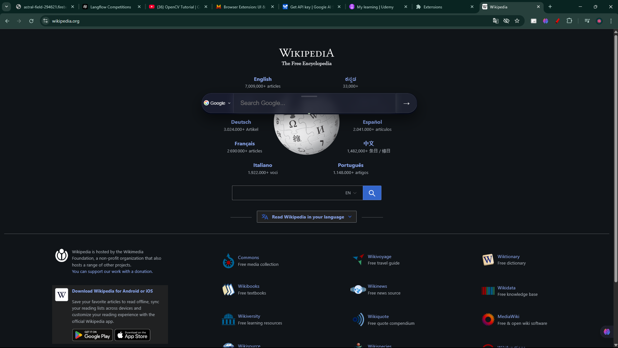Open the Chrome extensions puzzle icon
Image resolution: width=618 pixels, height=348 pixels.
click(569, 21)
